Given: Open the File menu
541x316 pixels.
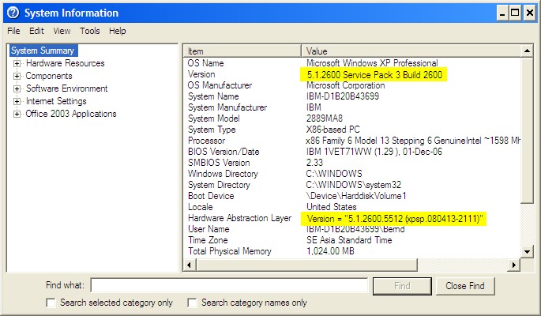Looking at the screenshot, I should [13, 31].
